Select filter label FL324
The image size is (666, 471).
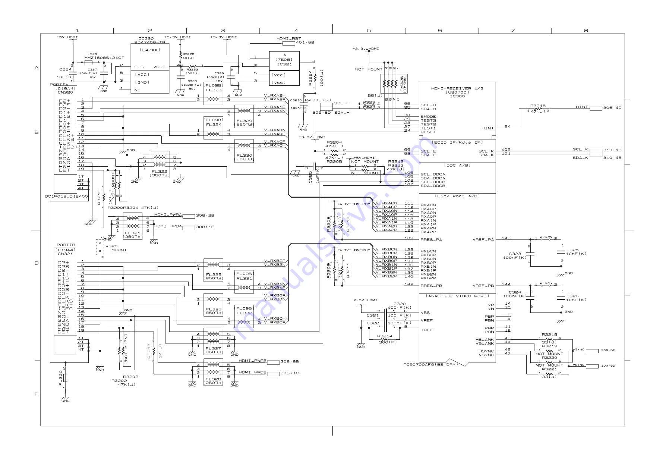[214, 125]
